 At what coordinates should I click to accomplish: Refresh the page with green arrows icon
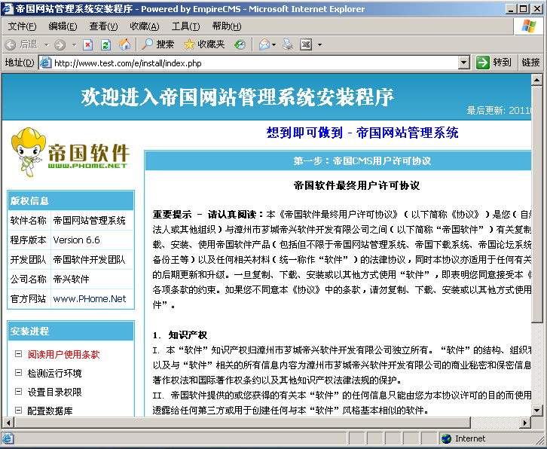tap(105, 44)
